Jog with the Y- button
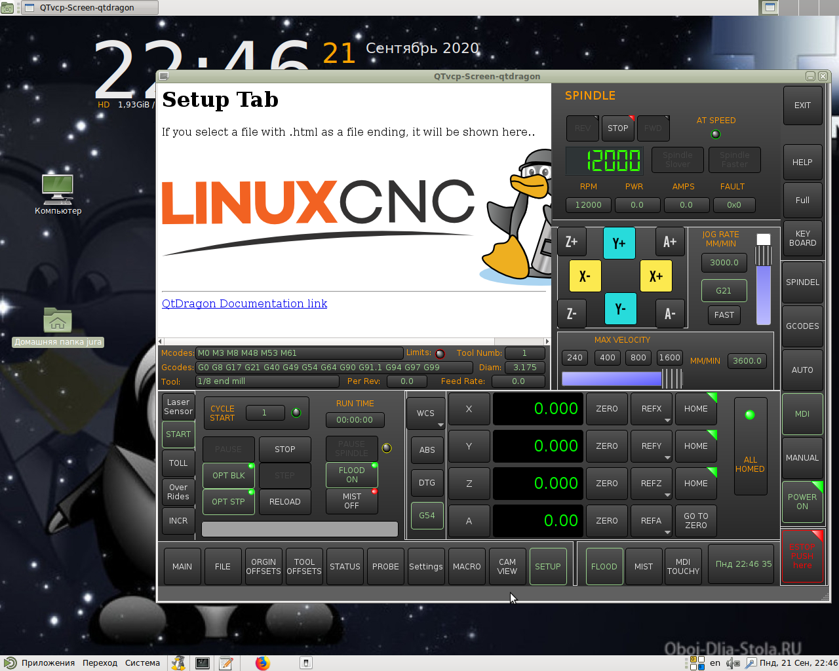Viewport: 839px width, 671px height. (x=621, y=309)
